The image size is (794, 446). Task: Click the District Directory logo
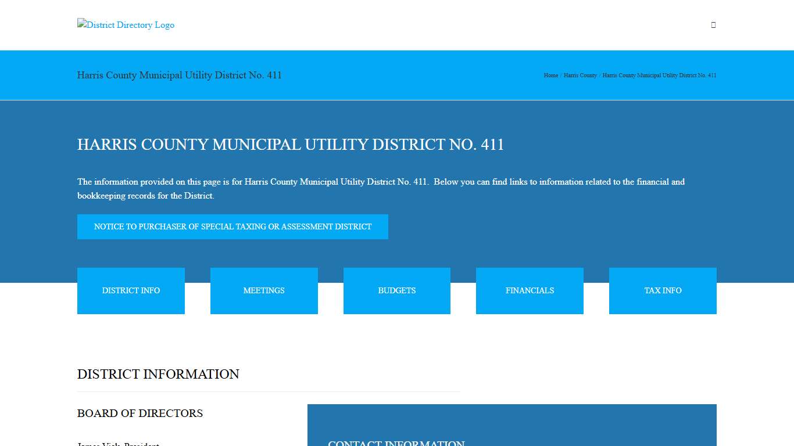click(126, 25)
